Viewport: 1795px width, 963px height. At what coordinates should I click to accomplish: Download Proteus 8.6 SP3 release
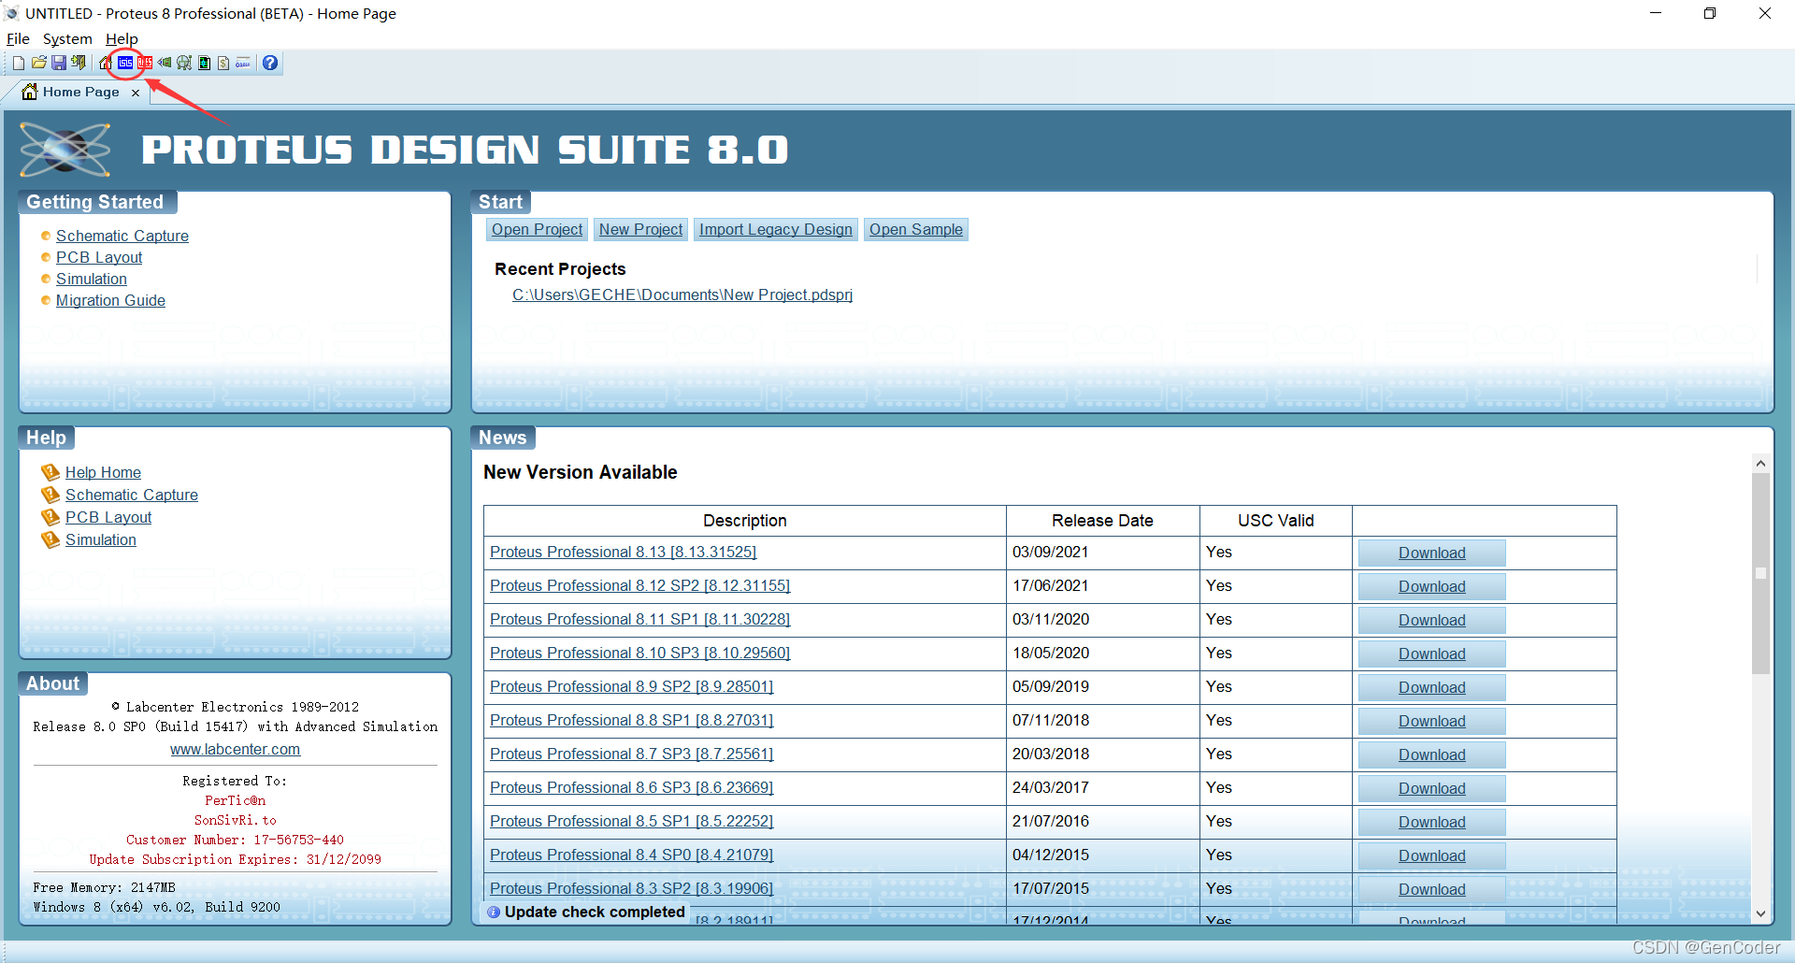(1431, 788)
